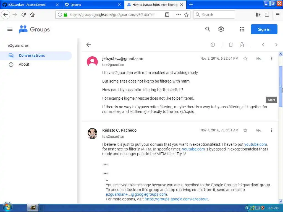Go back to conversation list arrow
Screen dimensions: 283x212
click(88, 45)
